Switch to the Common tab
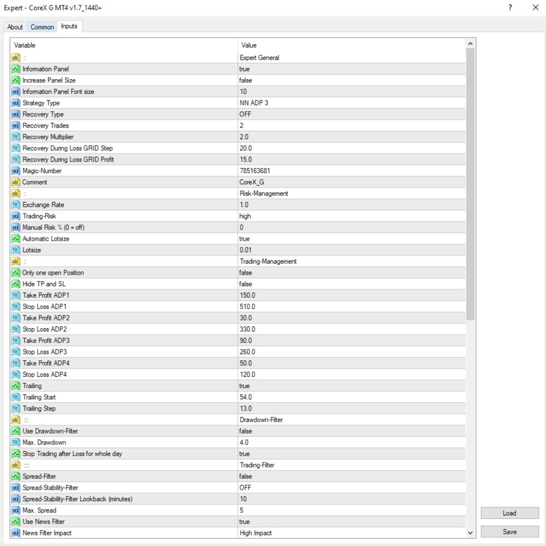The image size is (546, 546). [x=42, y=27]
